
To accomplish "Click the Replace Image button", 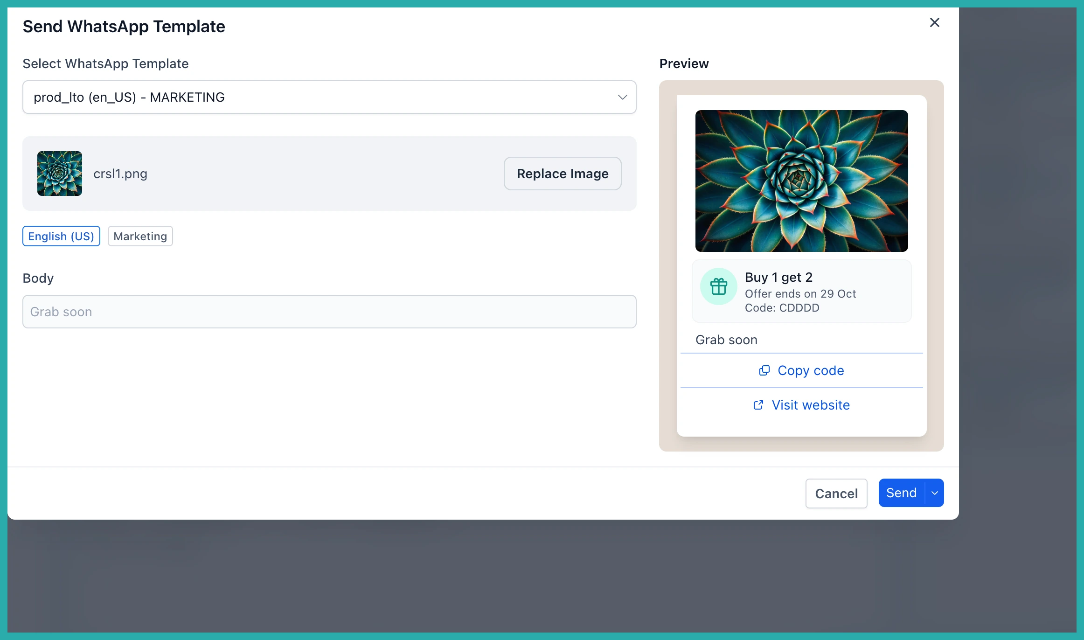I will (x=563, y=174).
